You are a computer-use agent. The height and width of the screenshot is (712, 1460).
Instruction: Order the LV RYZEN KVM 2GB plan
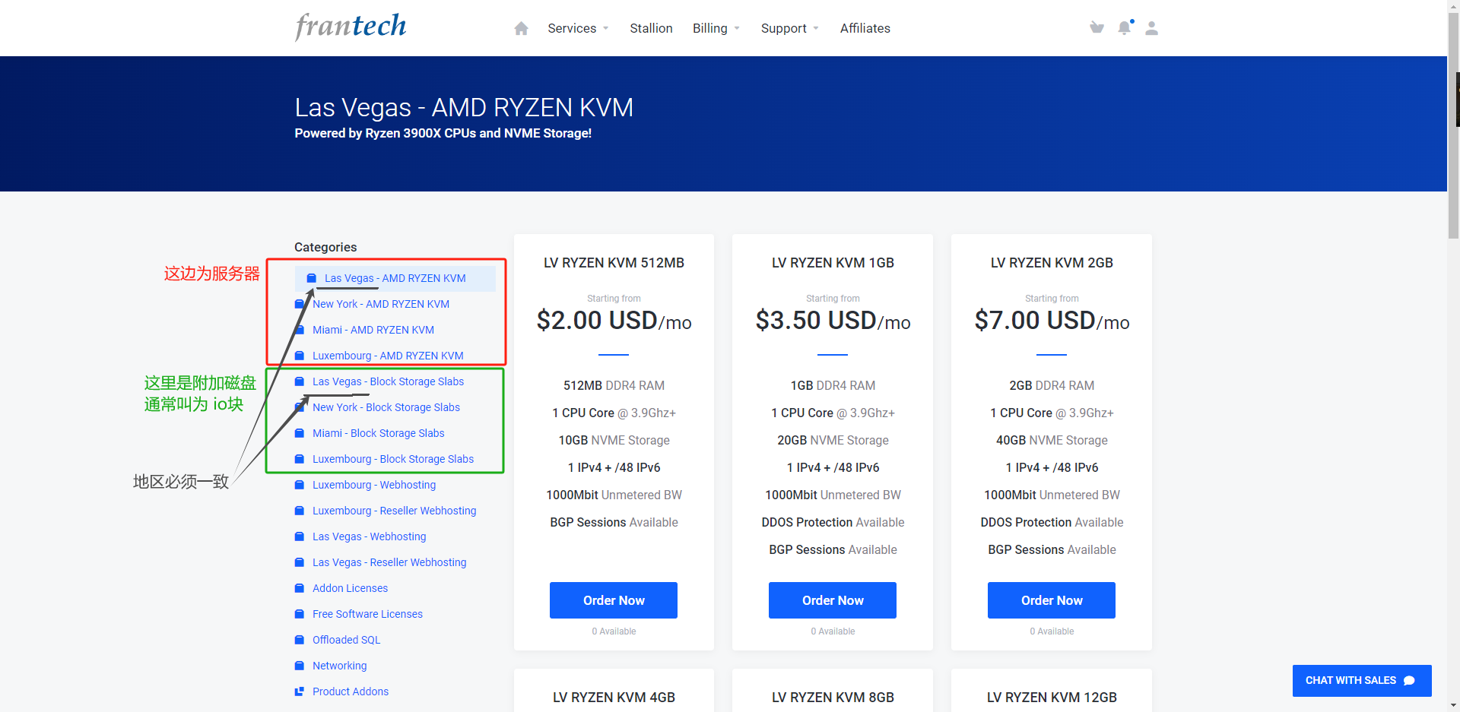(x=1051, y=600)
